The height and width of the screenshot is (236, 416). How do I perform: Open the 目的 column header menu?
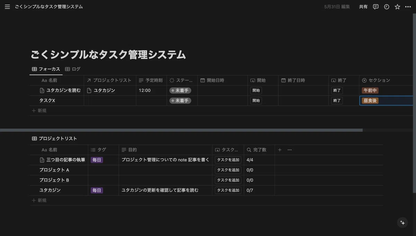[x=165, y=150]
